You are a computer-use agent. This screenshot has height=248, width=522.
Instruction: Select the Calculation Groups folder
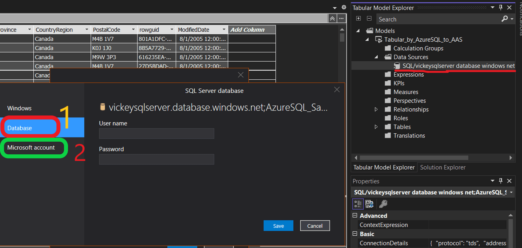tap(418, 48)
